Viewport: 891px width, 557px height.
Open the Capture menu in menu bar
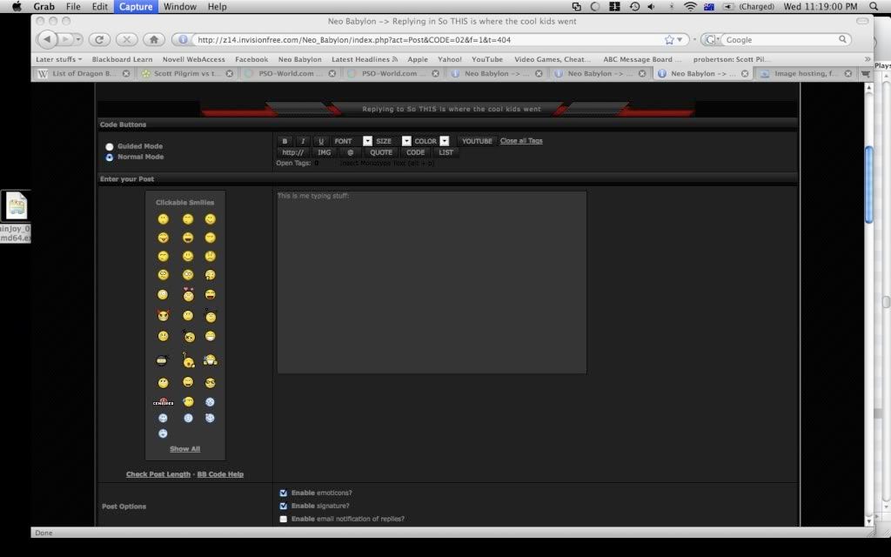(x=136, y=6)
